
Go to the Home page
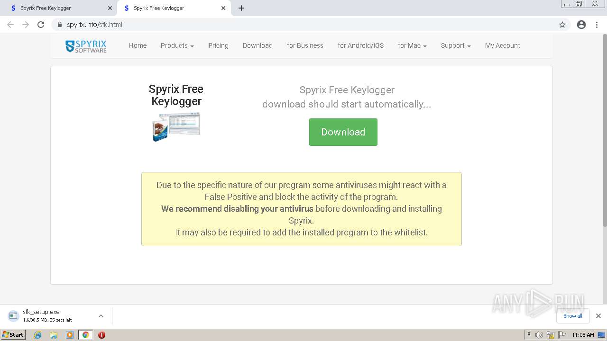click(138, 46)
